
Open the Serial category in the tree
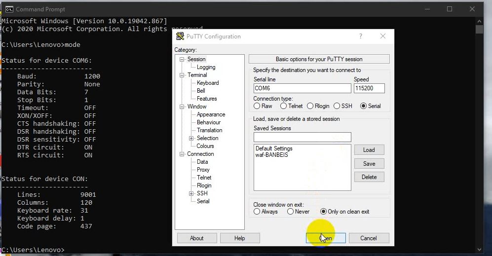click(x=203, y=201)
